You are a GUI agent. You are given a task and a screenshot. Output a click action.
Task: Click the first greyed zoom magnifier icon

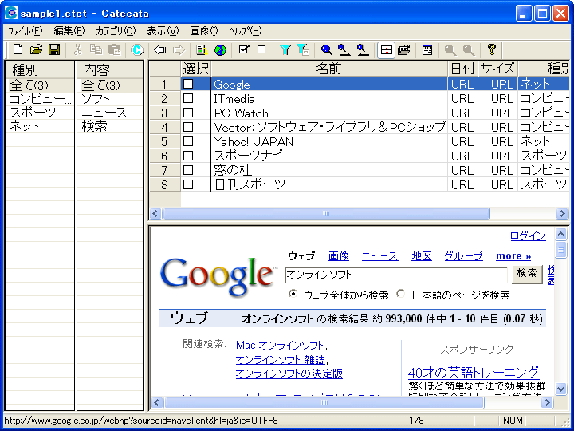450,49
